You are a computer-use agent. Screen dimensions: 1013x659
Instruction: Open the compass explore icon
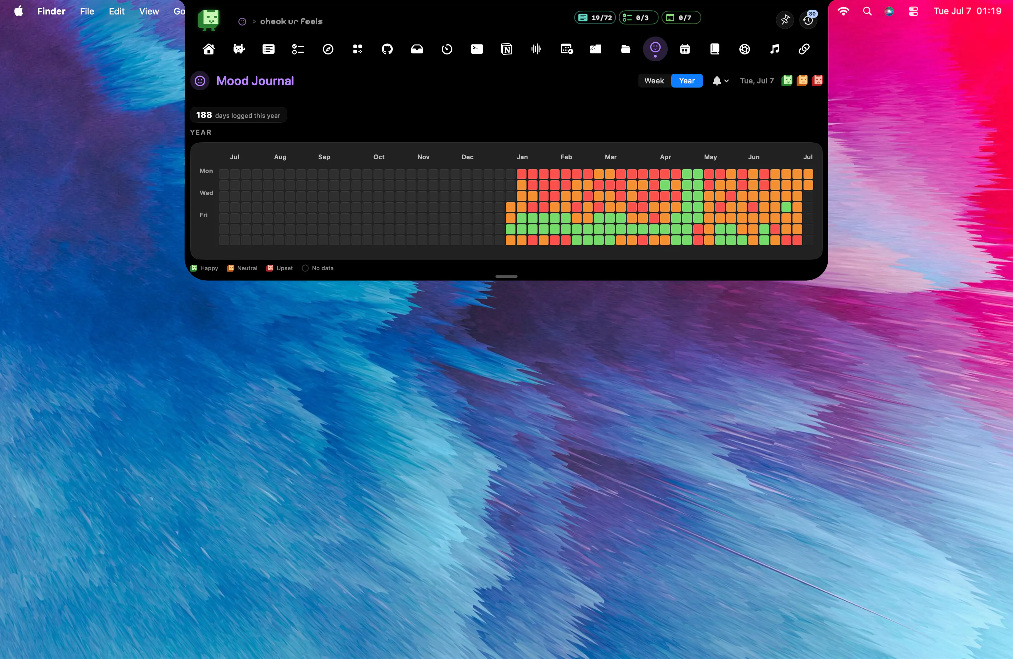328,49
